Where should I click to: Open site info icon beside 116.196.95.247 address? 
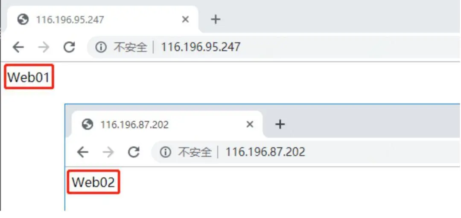[101, 47]
